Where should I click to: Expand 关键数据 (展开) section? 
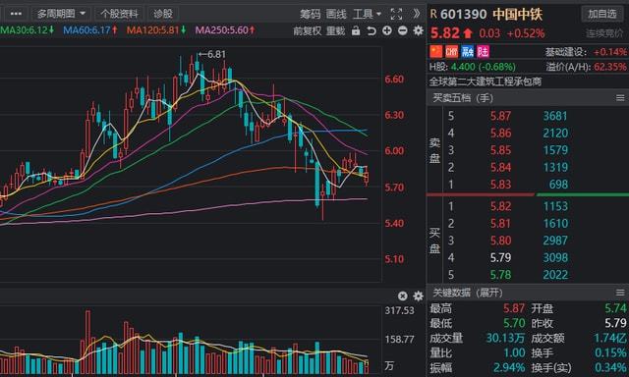(x=468, y=293)
